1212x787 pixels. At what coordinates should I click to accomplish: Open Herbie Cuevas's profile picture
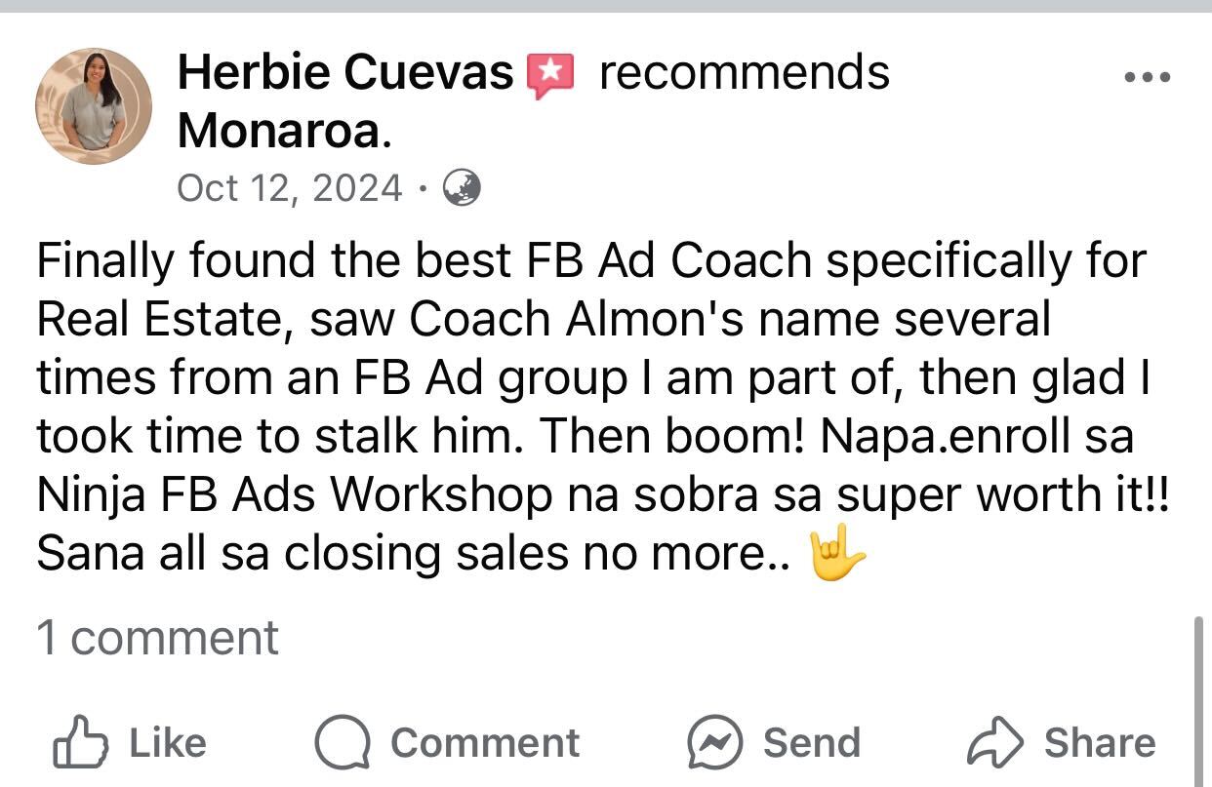point(94,106)
